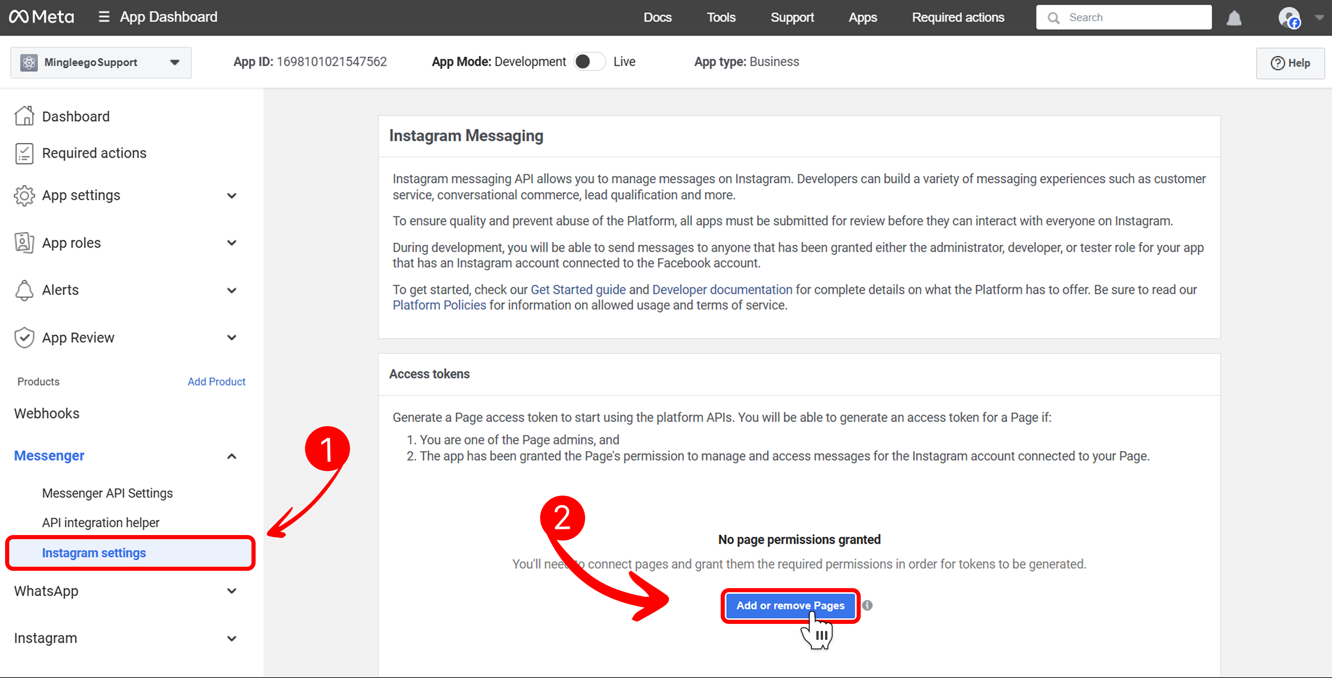
Task: Click the Messenger product heading
Action: pos(49,456)
